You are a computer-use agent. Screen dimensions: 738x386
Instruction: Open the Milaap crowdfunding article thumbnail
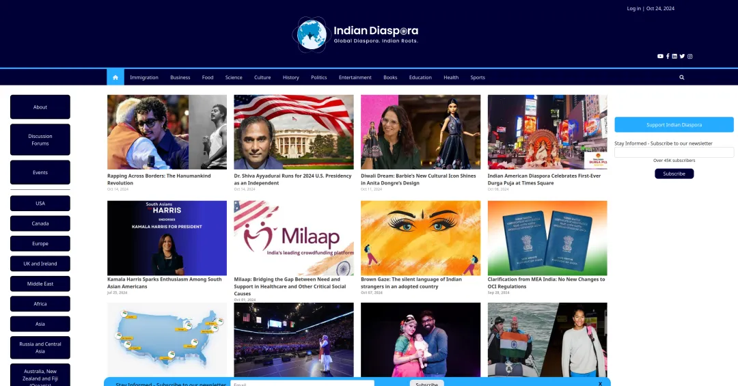pyautogui.click(x=294, y=238)
